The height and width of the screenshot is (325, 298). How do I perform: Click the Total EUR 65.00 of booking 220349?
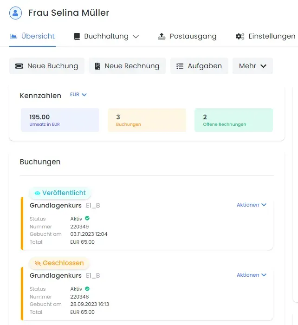click(82, 242)
